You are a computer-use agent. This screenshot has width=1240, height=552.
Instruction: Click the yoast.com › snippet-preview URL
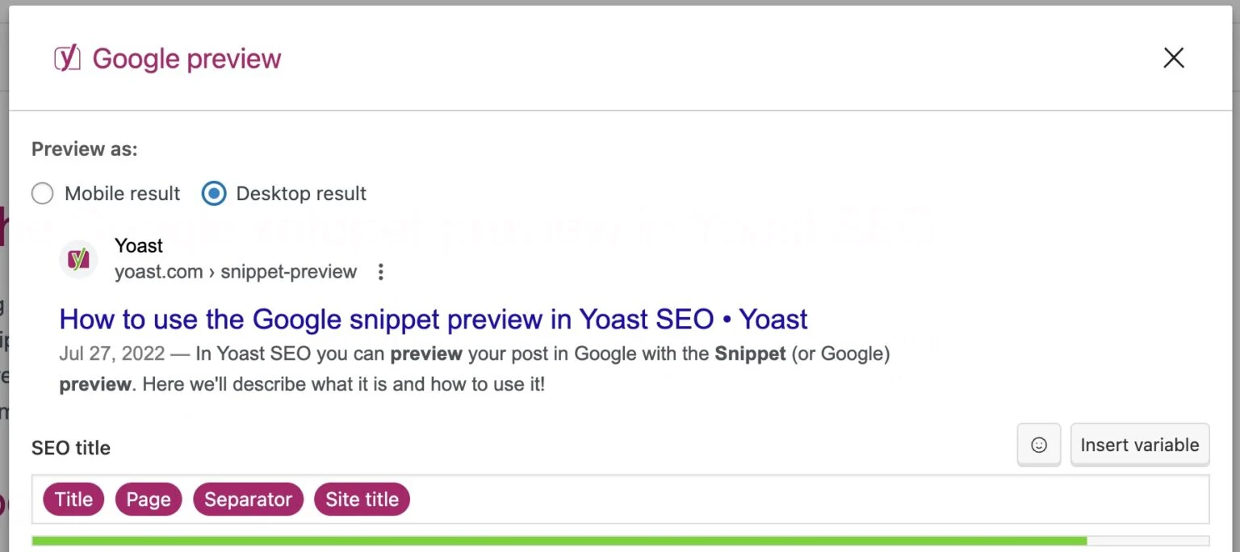click(236, 272)
